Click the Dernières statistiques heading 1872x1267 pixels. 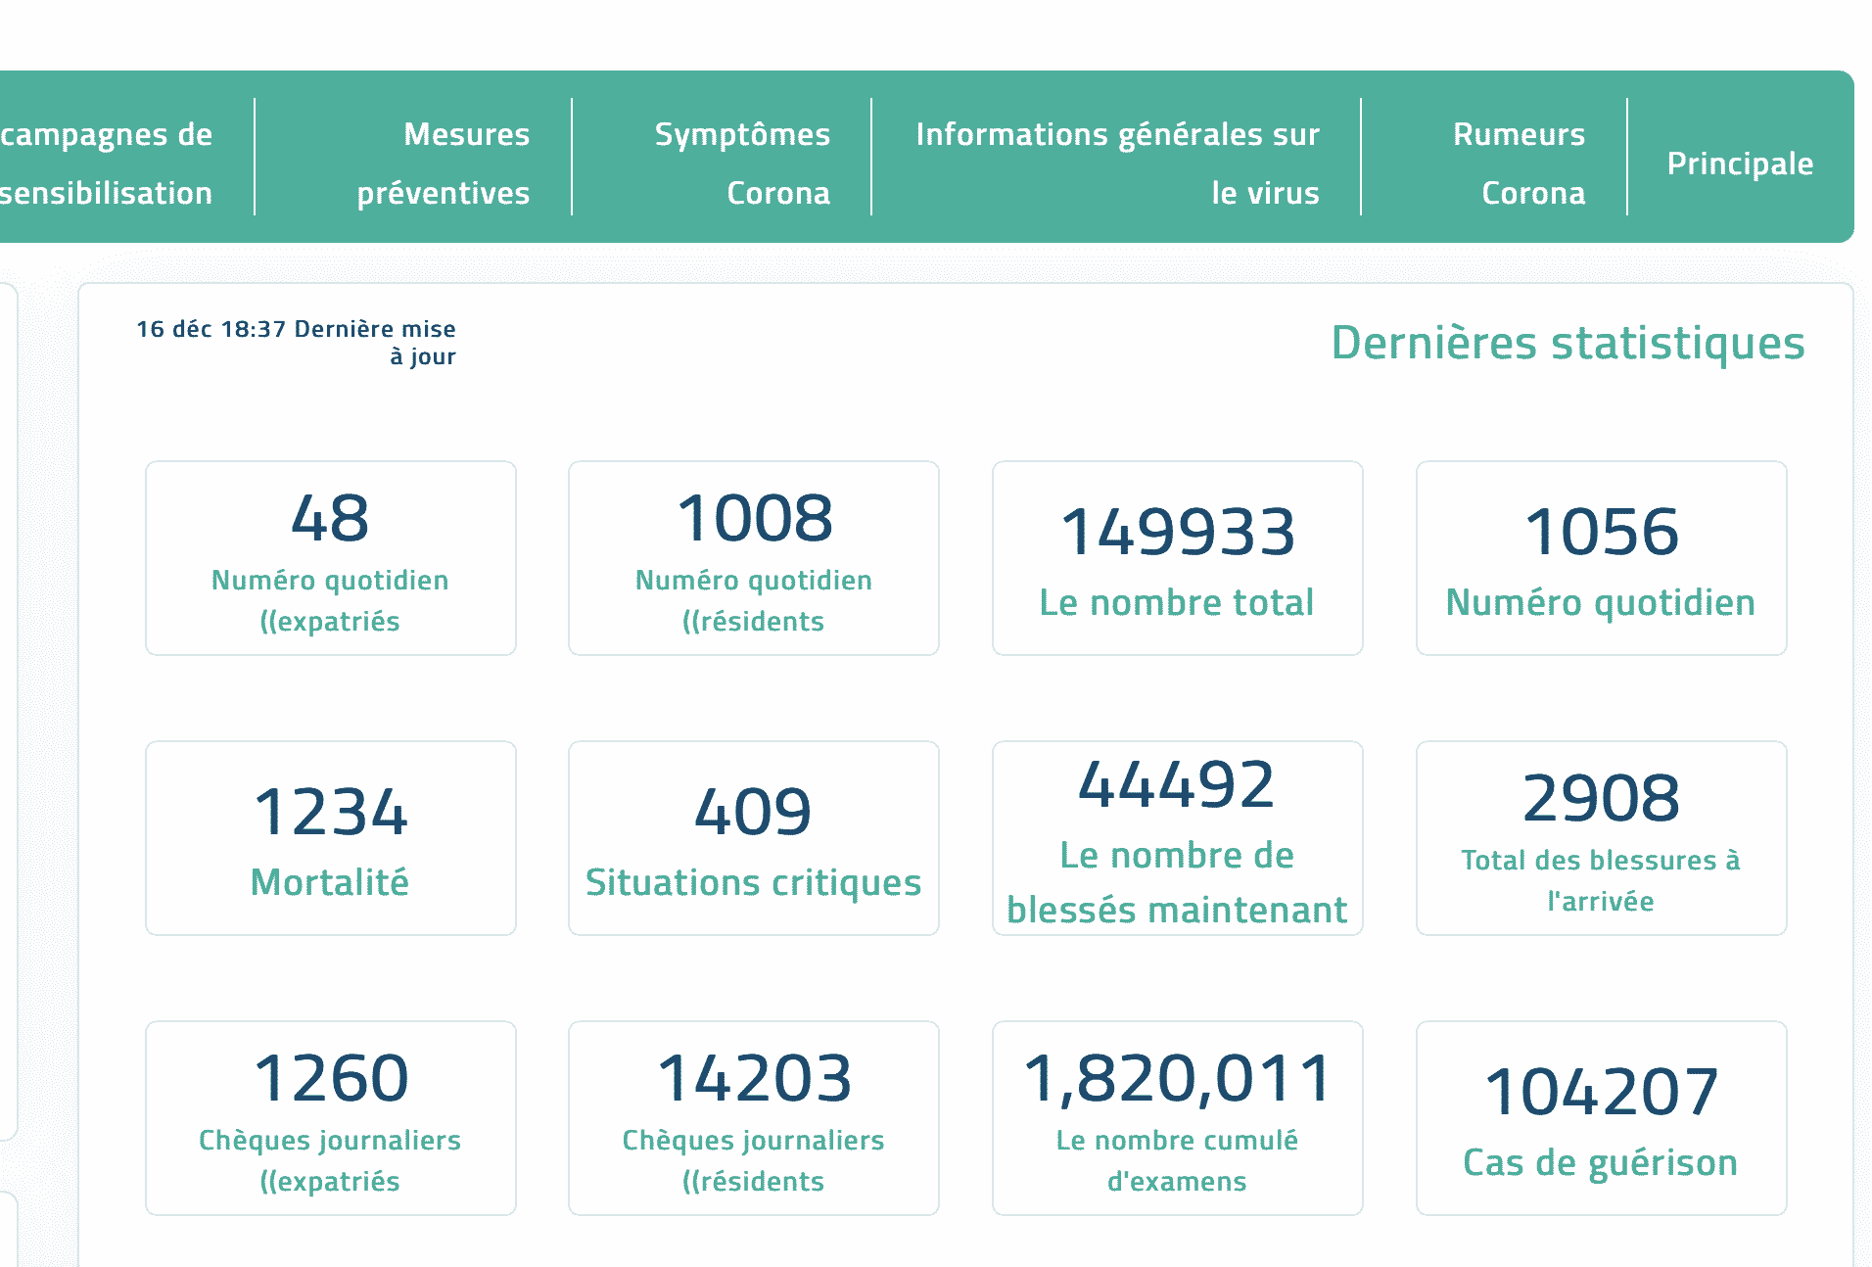click(1568, 344)
